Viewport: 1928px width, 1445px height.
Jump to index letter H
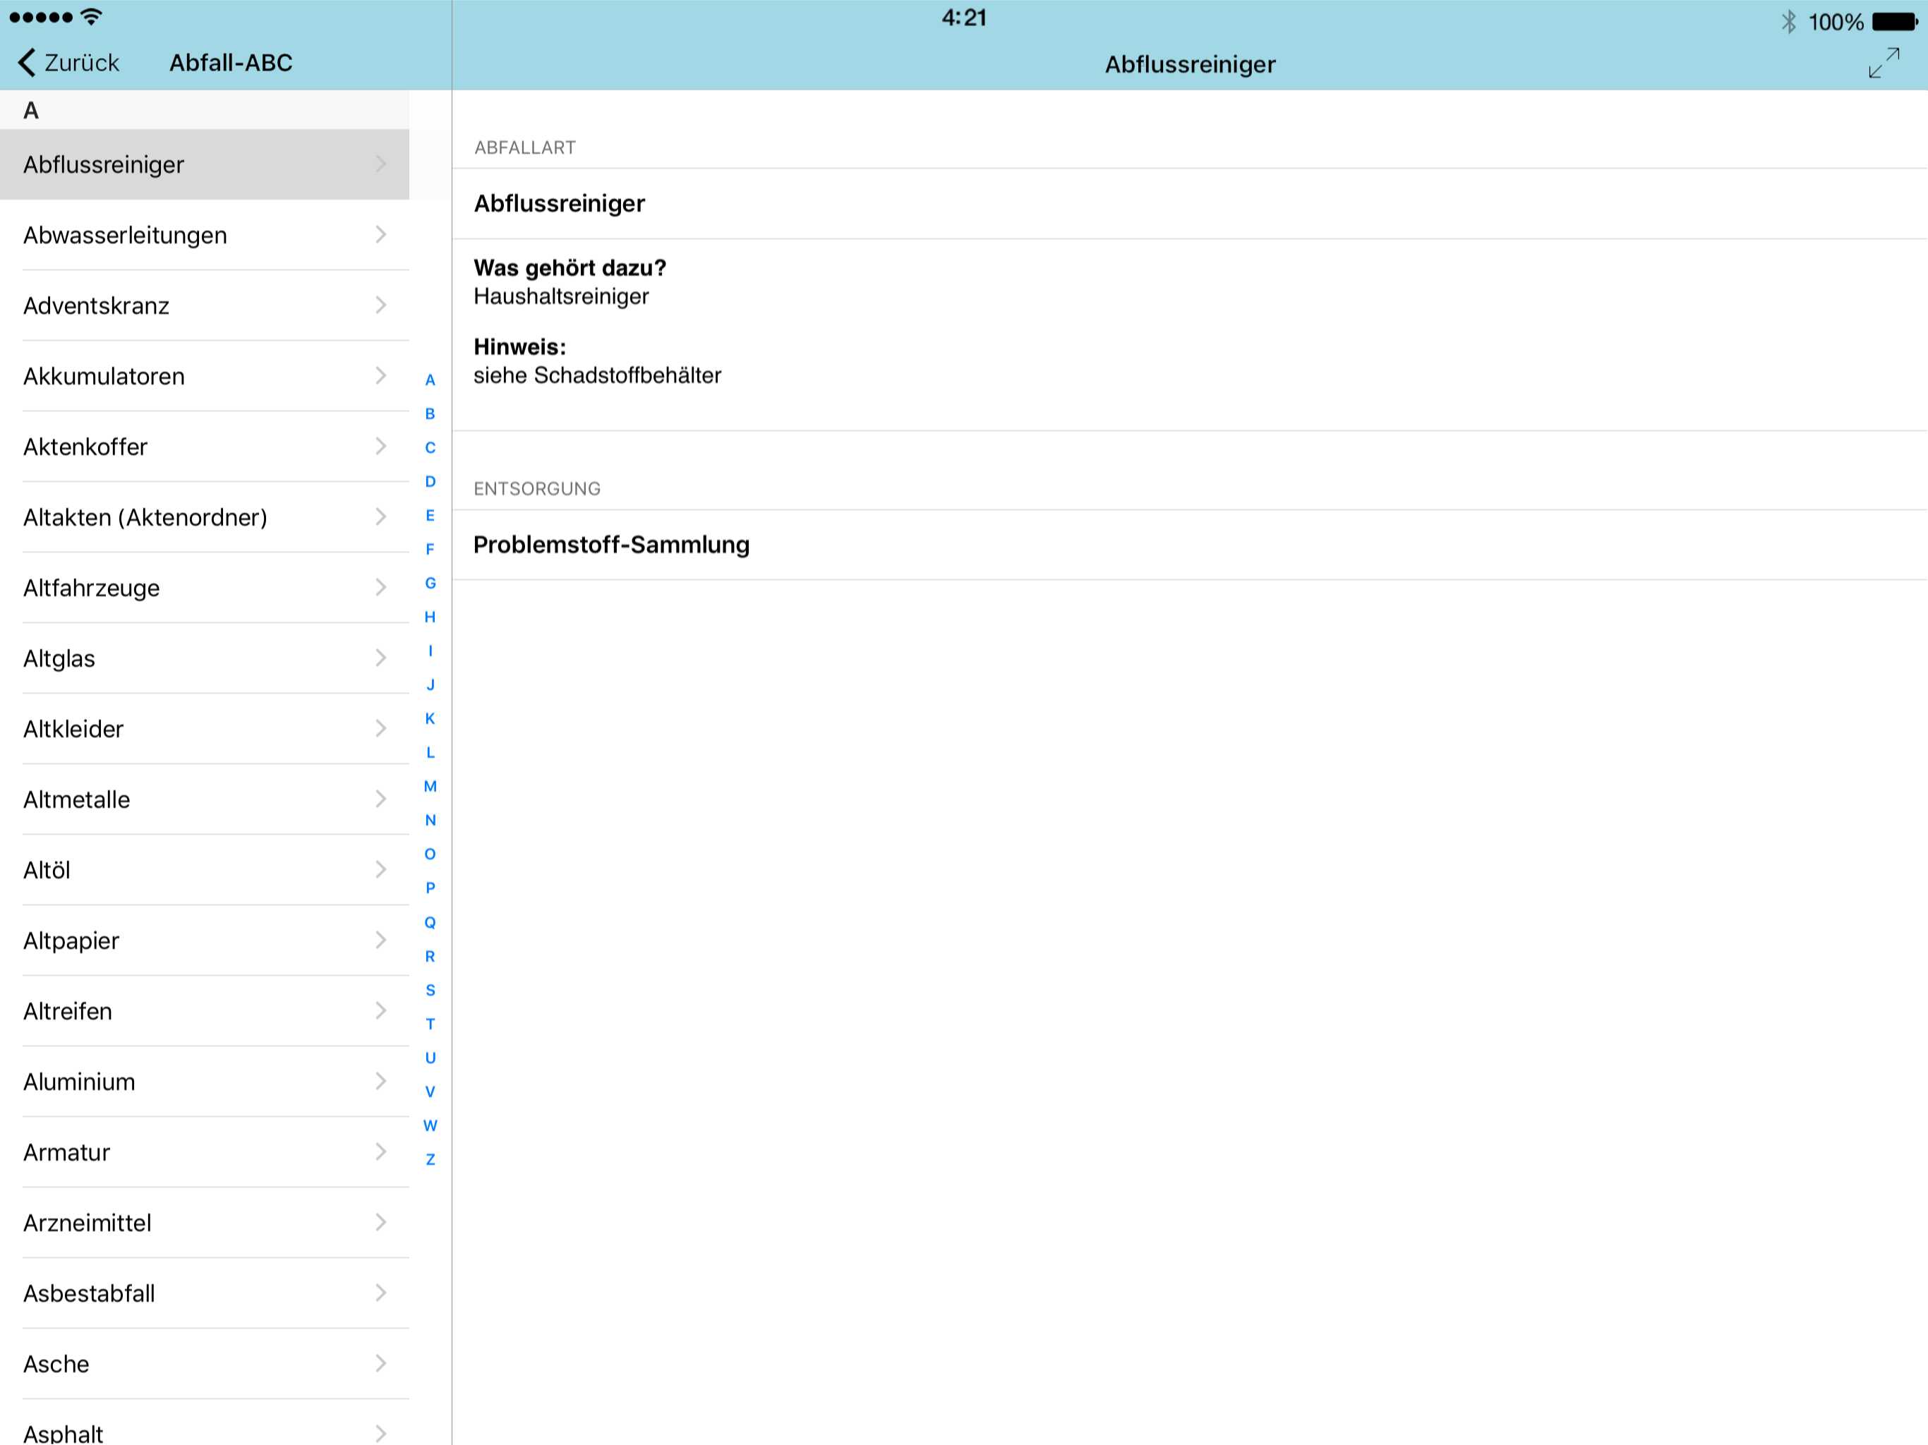430,617
